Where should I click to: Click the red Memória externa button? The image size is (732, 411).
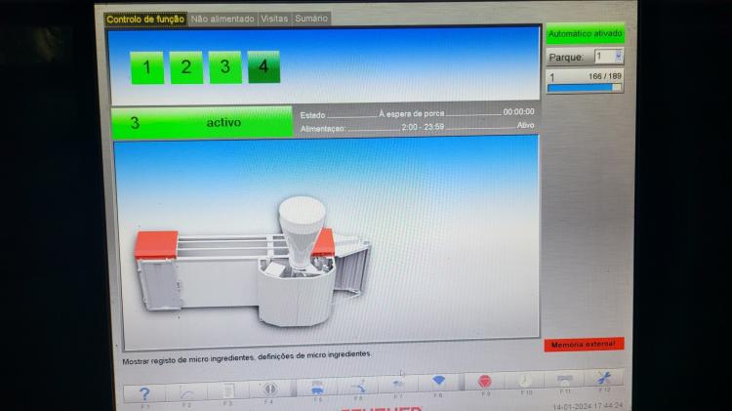point(583,345)
